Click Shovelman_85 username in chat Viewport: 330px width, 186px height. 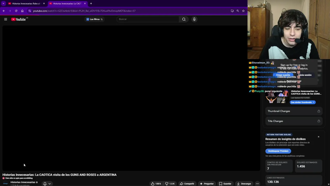point(261,63)
